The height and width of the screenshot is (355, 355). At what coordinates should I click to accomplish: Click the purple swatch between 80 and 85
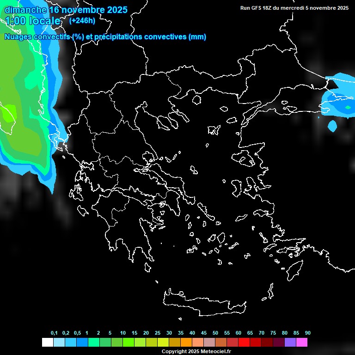[290, 343]
